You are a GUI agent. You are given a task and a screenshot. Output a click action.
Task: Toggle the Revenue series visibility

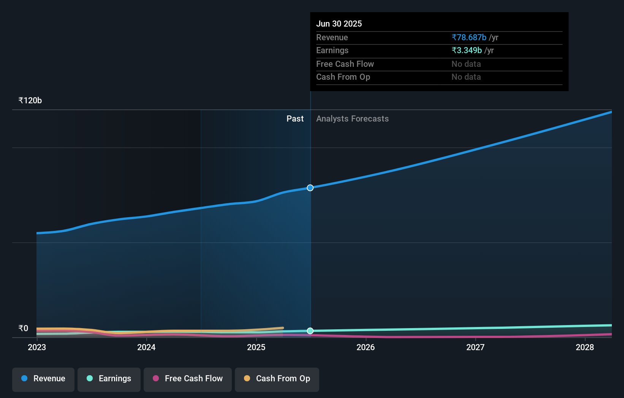pyautogui.click(x=43, y=379)
